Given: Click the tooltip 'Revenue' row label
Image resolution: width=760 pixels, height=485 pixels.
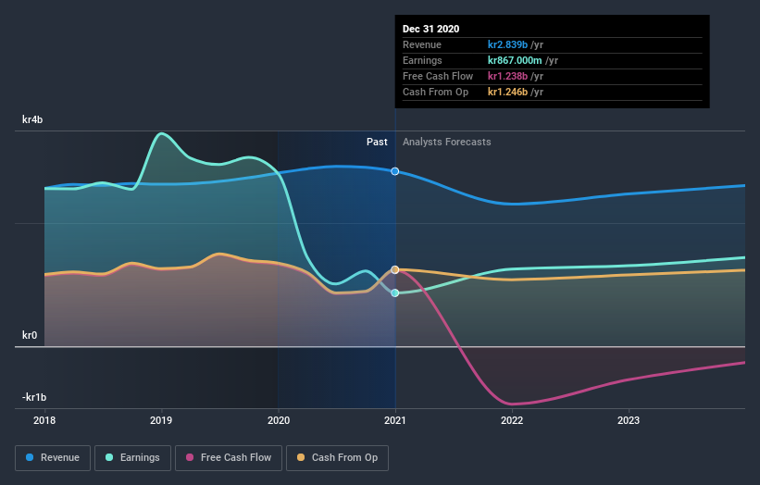Looking at the screenshot, I should 422,44.
